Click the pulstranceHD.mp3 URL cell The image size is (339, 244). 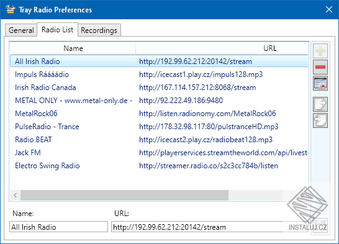point(209,127)
